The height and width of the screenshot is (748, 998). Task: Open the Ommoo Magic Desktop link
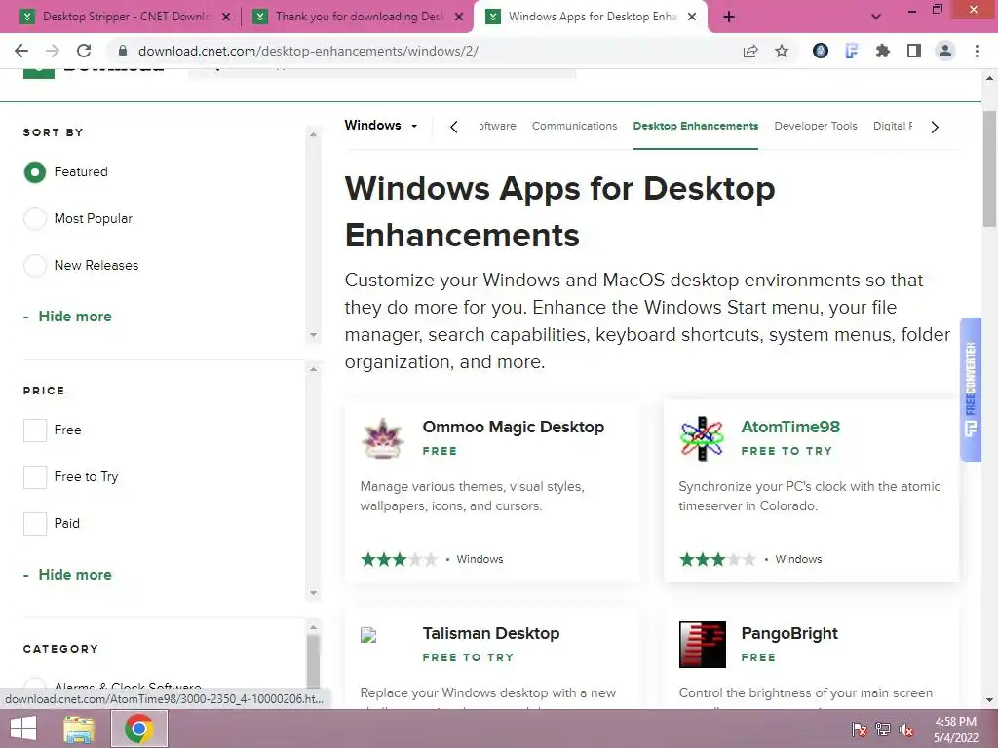(513, 427)
